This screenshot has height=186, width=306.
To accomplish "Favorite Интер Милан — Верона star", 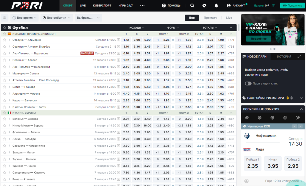I will coord(4,126).
